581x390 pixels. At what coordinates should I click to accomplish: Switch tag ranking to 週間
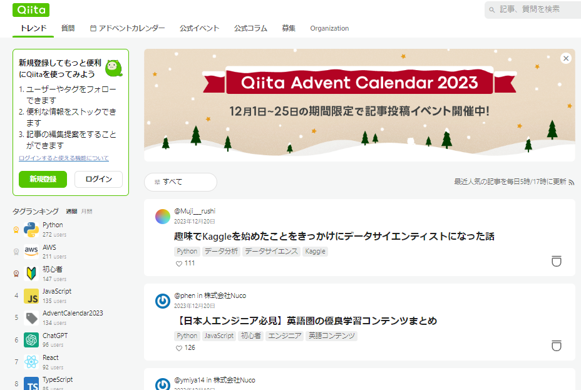(x=71, y=212)
